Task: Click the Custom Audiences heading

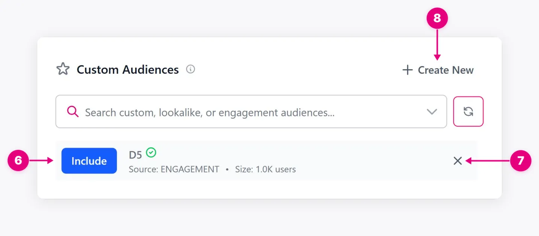Action: point(128,70)
